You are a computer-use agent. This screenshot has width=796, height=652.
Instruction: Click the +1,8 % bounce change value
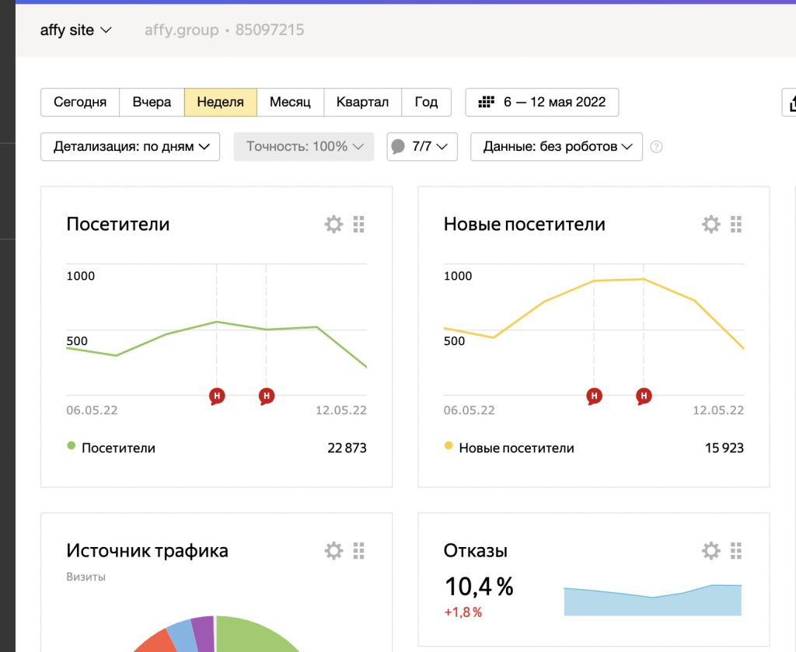(463, 612)
